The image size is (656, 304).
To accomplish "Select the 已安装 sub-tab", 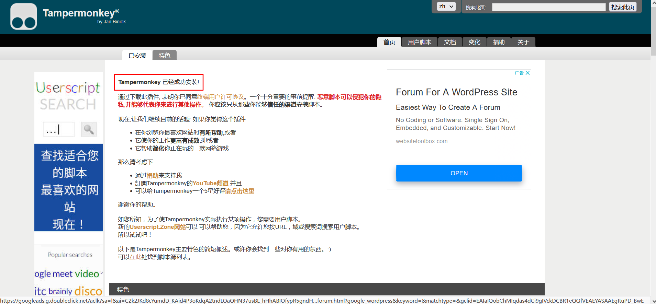I will click(137, 55).
